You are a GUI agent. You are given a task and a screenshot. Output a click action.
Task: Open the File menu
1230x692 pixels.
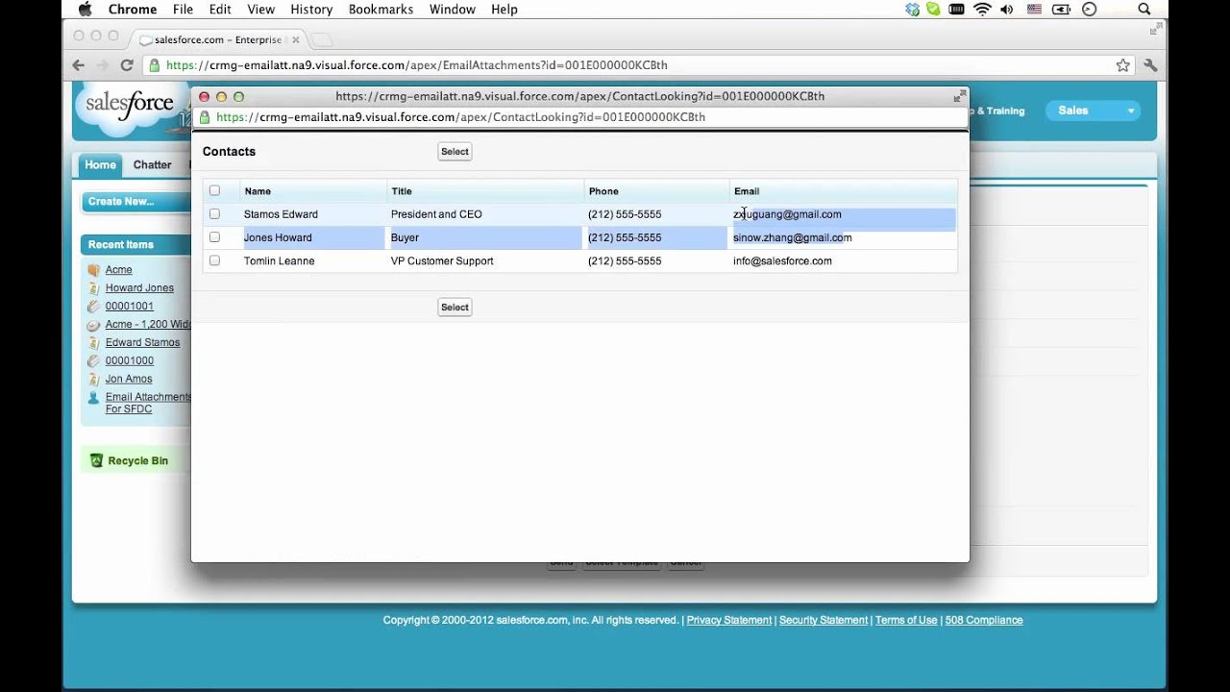tap(183, 10)
